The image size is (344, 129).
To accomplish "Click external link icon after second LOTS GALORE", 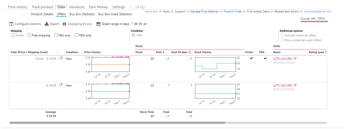I will coord(295,85).
